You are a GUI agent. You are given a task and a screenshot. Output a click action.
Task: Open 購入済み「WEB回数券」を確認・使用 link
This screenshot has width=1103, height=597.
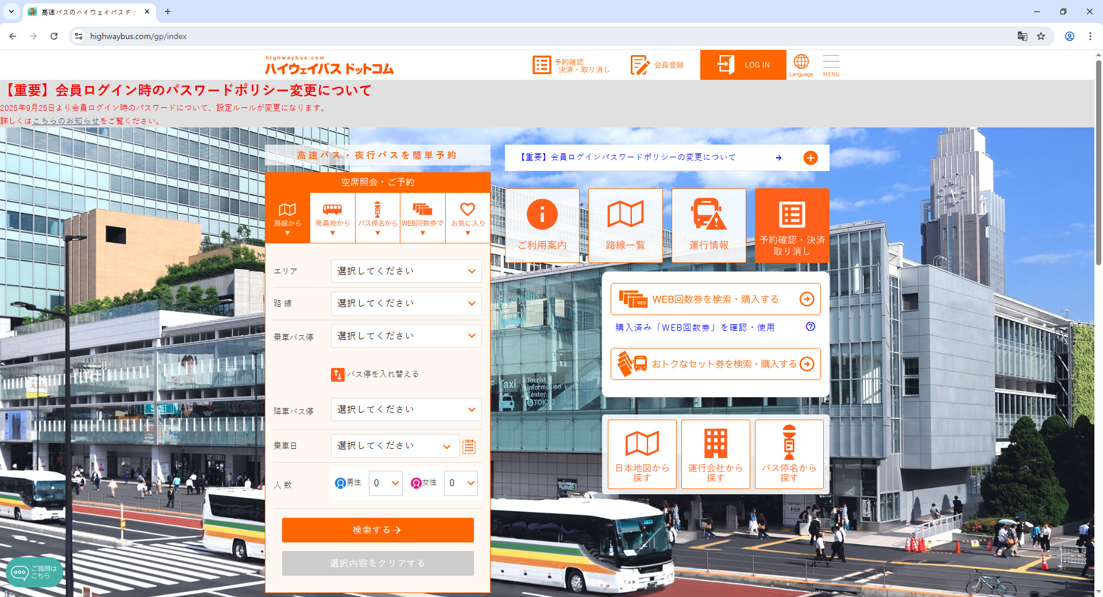click(x=695, y=327)
